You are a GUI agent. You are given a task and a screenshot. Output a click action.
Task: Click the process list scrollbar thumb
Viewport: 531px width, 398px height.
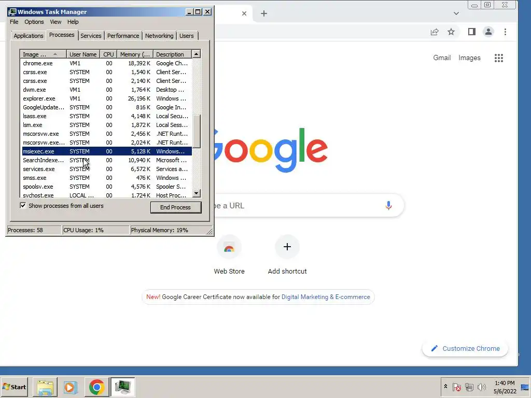197,131
